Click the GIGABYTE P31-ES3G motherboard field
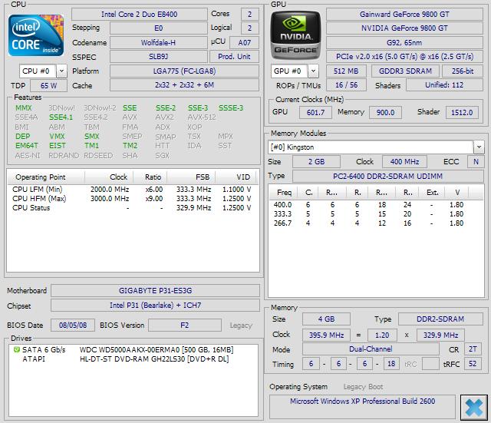Screen dimensions: 491x423 pyautogui.click(x=155, y=291)
